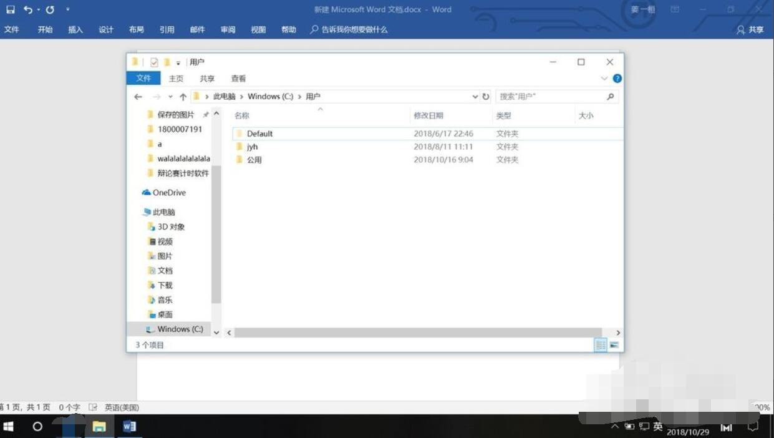Open the 查看 tab in Explorer

[238, 79]
